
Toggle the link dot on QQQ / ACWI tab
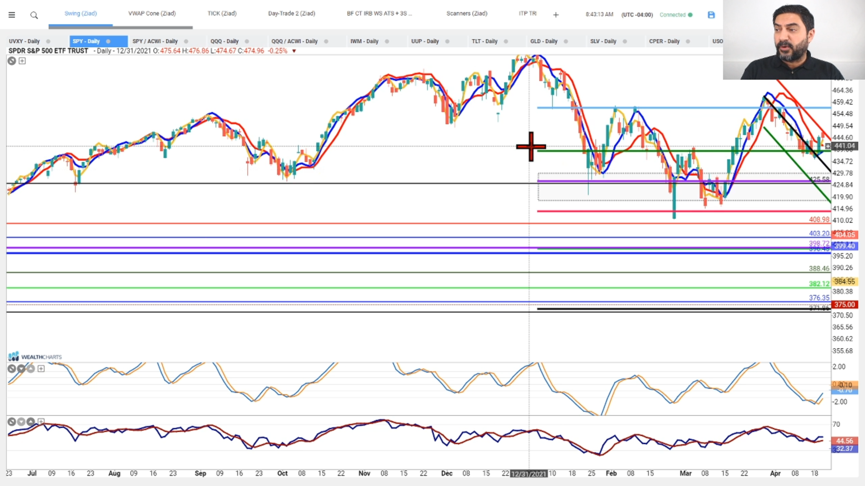tap(326, 41)
